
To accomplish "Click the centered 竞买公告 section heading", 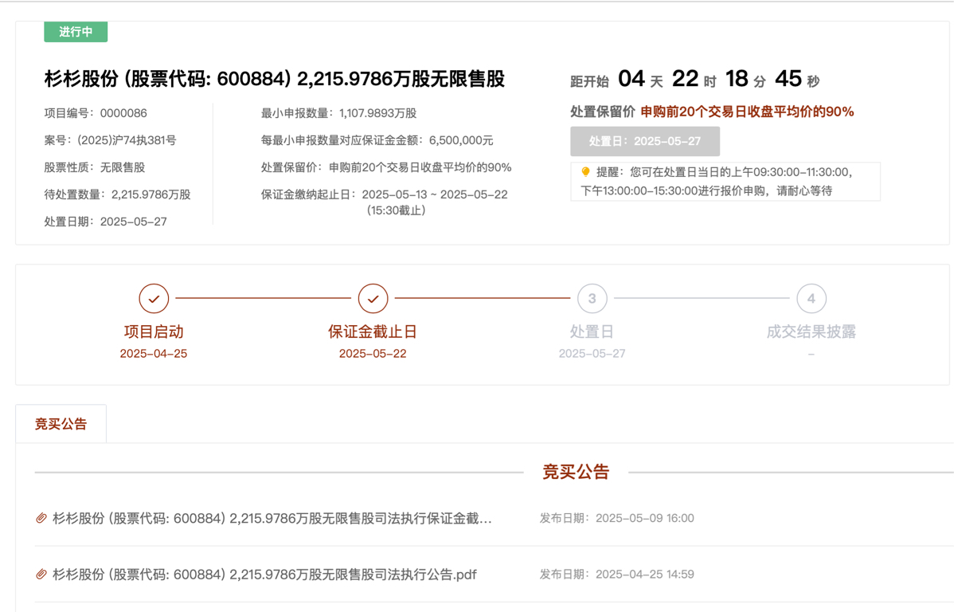I will [x=576, y=472].
